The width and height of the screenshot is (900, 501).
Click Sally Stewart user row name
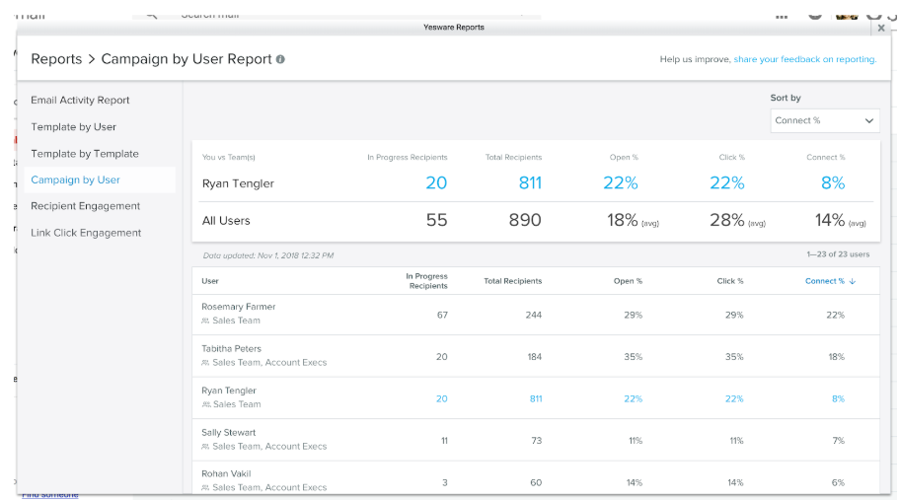point(228,432)
